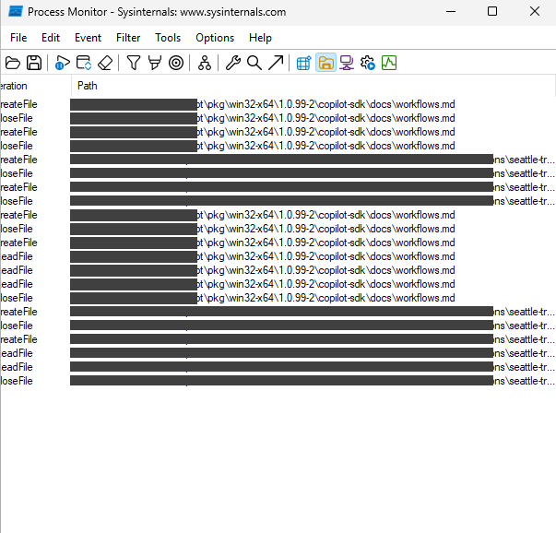The image size is (556, 533).
Task: Select the Include Process From Window target icon
Action: click(x=176, y=63)
